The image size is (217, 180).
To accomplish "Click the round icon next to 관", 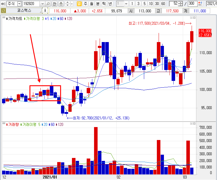I will pos(61,4).
